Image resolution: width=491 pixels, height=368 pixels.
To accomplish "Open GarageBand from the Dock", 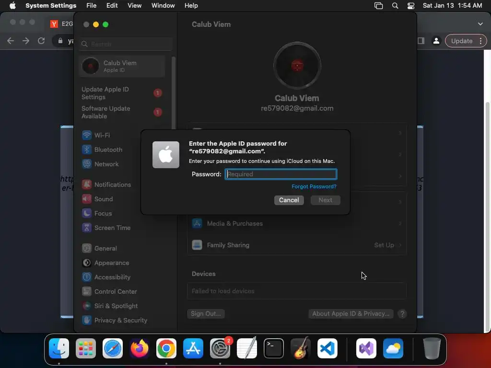I will point(301,348).
